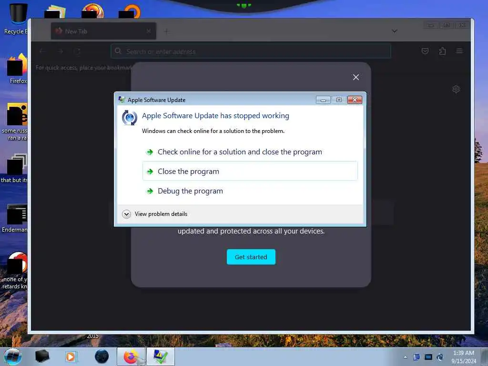
Task: Click Get started in Firefox
Action: (251, 257)
